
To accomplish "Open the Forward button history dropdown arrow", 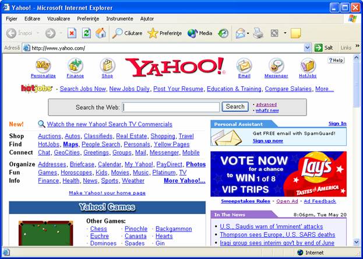I will (x=61, y=33).
